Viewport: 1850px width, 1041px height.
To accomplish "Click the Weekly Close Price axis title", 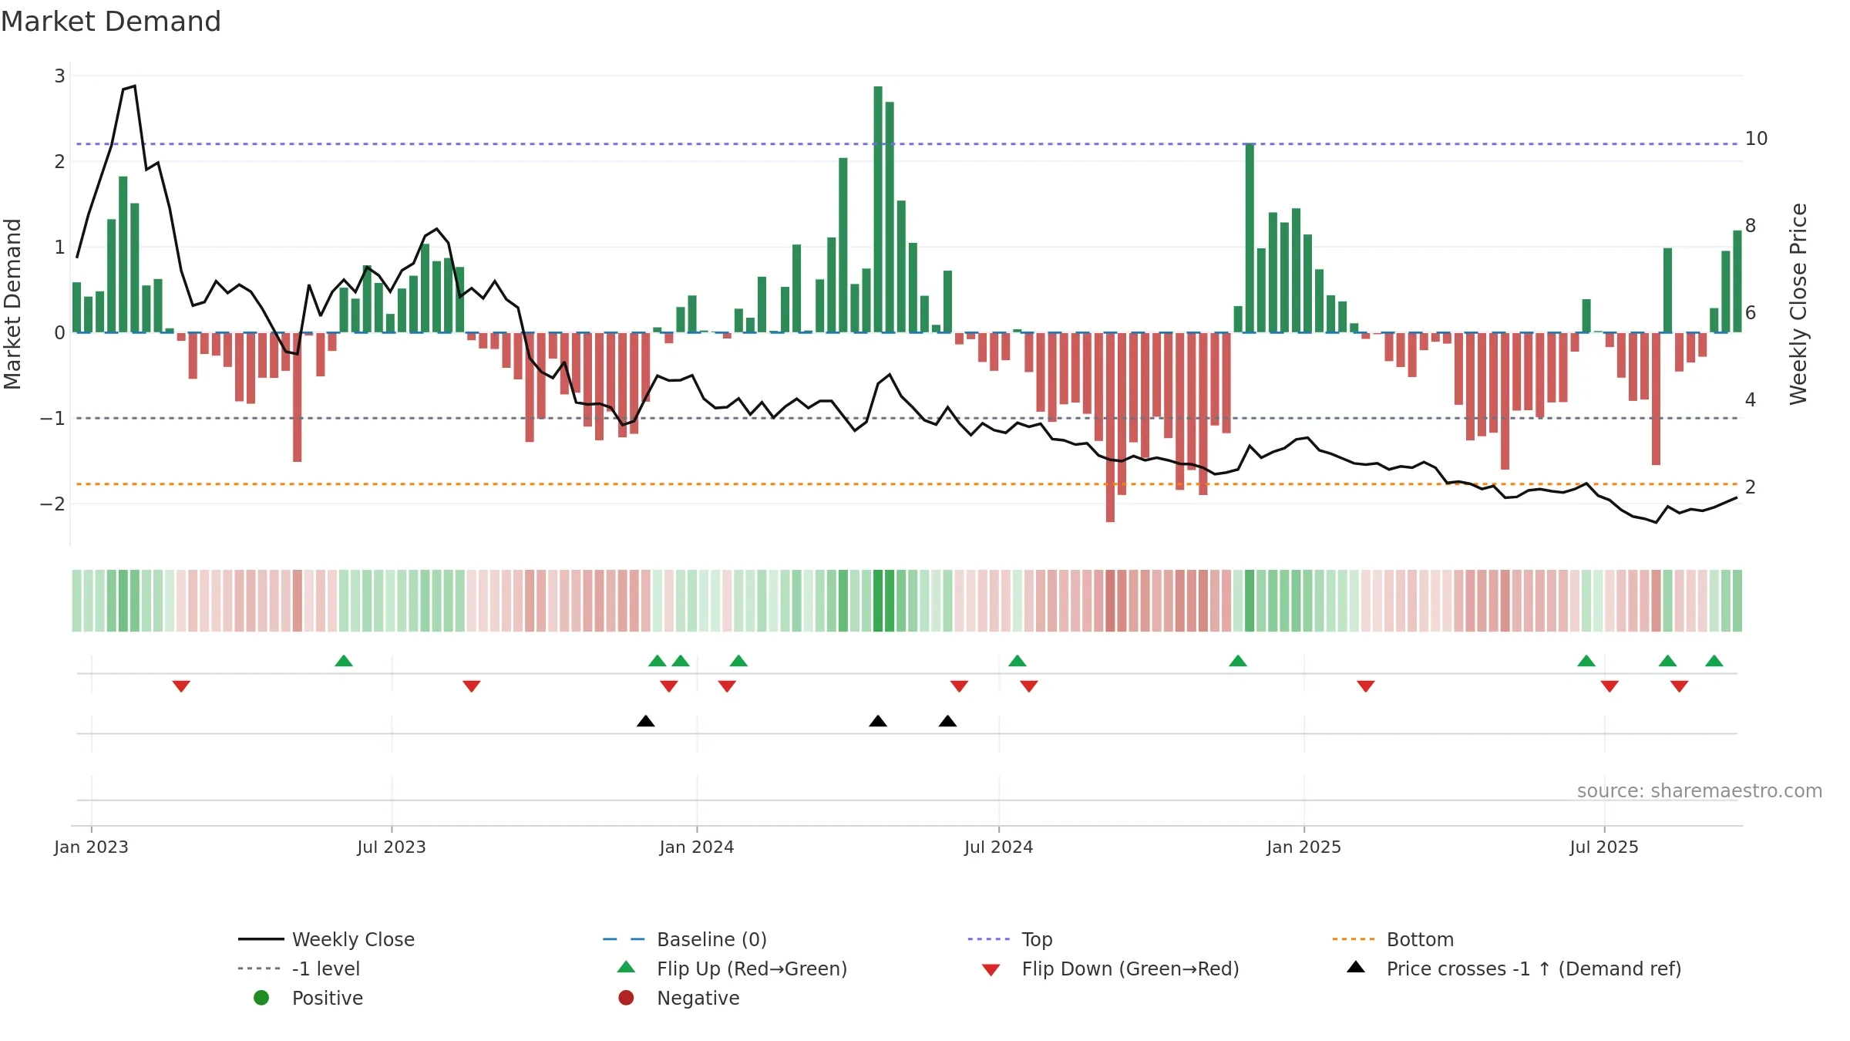I will click(1798, 304).
